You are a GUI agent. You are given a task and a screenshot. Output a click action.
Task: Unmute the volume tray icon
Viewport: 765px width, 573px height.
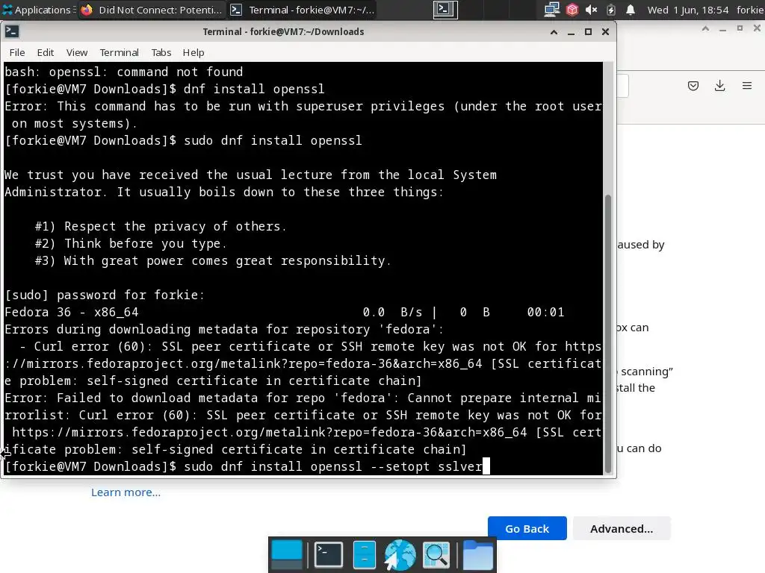(x=592, y=10)
